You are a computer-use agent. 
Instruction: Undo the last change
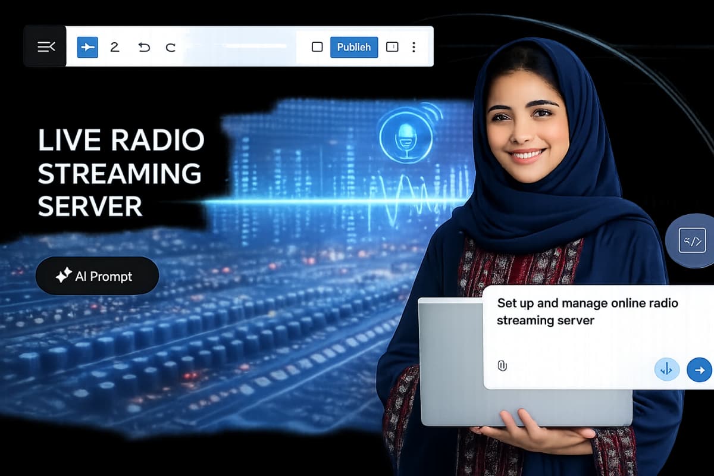click(x=144, y=47)
